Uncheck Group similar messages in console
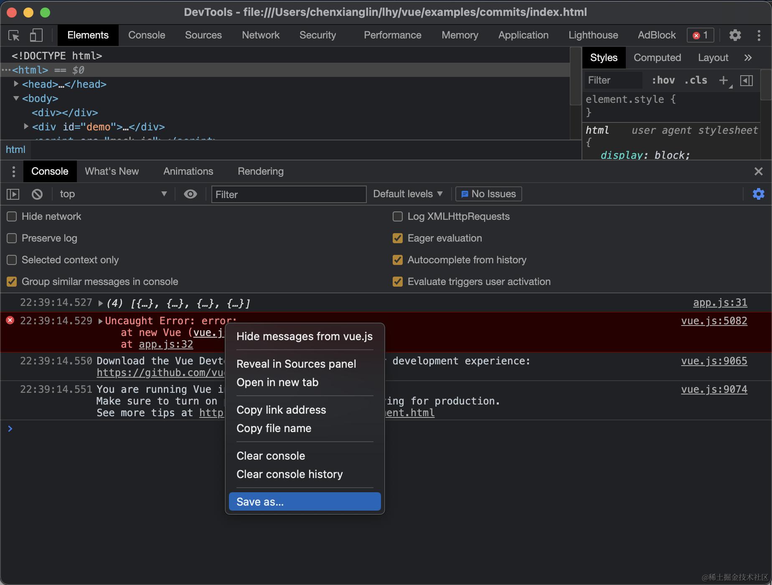772x585 pixels. pos(12,282)
